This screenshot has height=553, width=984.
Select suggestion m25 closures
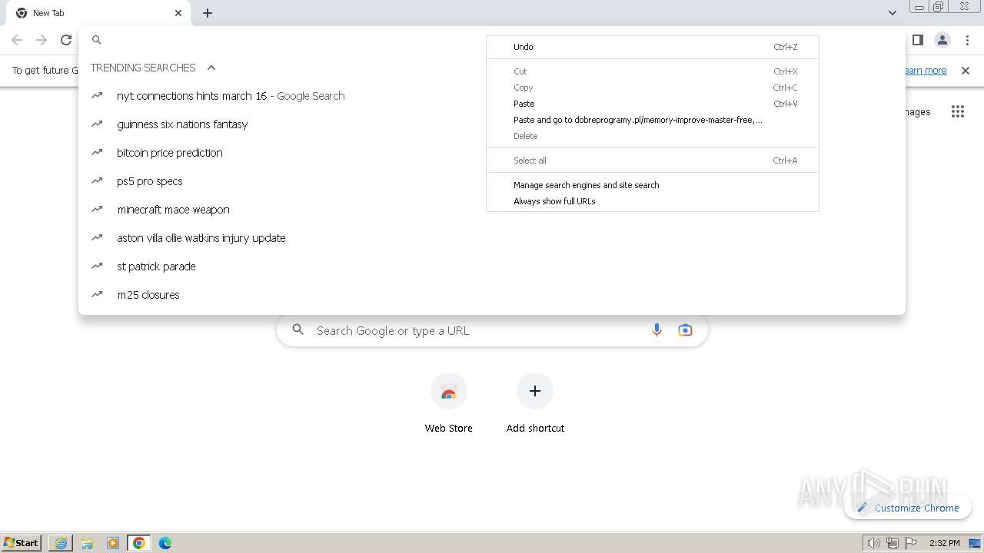click(492, 295)
